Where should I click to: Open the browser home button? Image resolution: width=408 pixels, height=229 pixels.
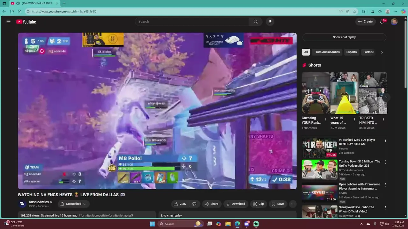(19, 11)
